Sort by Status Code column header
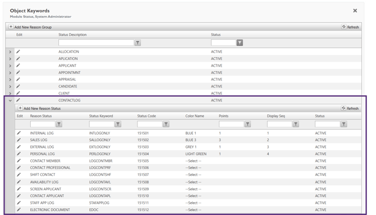The height and width of the screenshot is (215, 376). [146, 116]
